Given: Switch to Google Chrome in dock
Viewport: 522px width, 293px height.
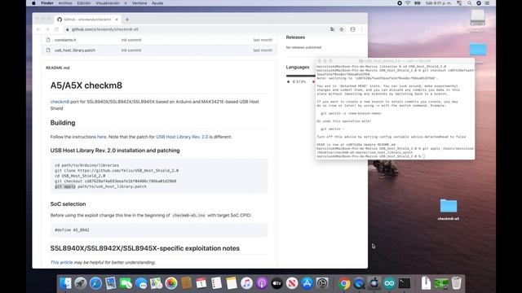Looking at the screenshot, I should (344, 283).
